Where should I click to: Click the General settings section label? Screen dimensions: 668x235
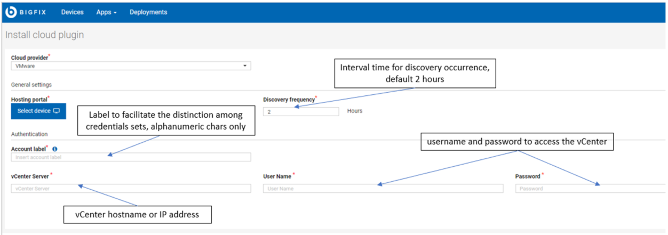(x=31, y=85)
